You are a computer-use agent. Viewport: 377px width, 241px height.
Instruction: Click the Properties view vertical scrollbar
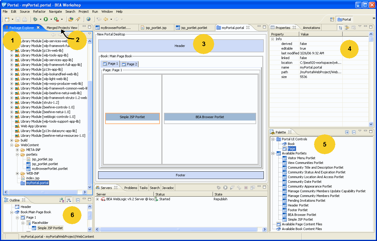pos(371,80)
